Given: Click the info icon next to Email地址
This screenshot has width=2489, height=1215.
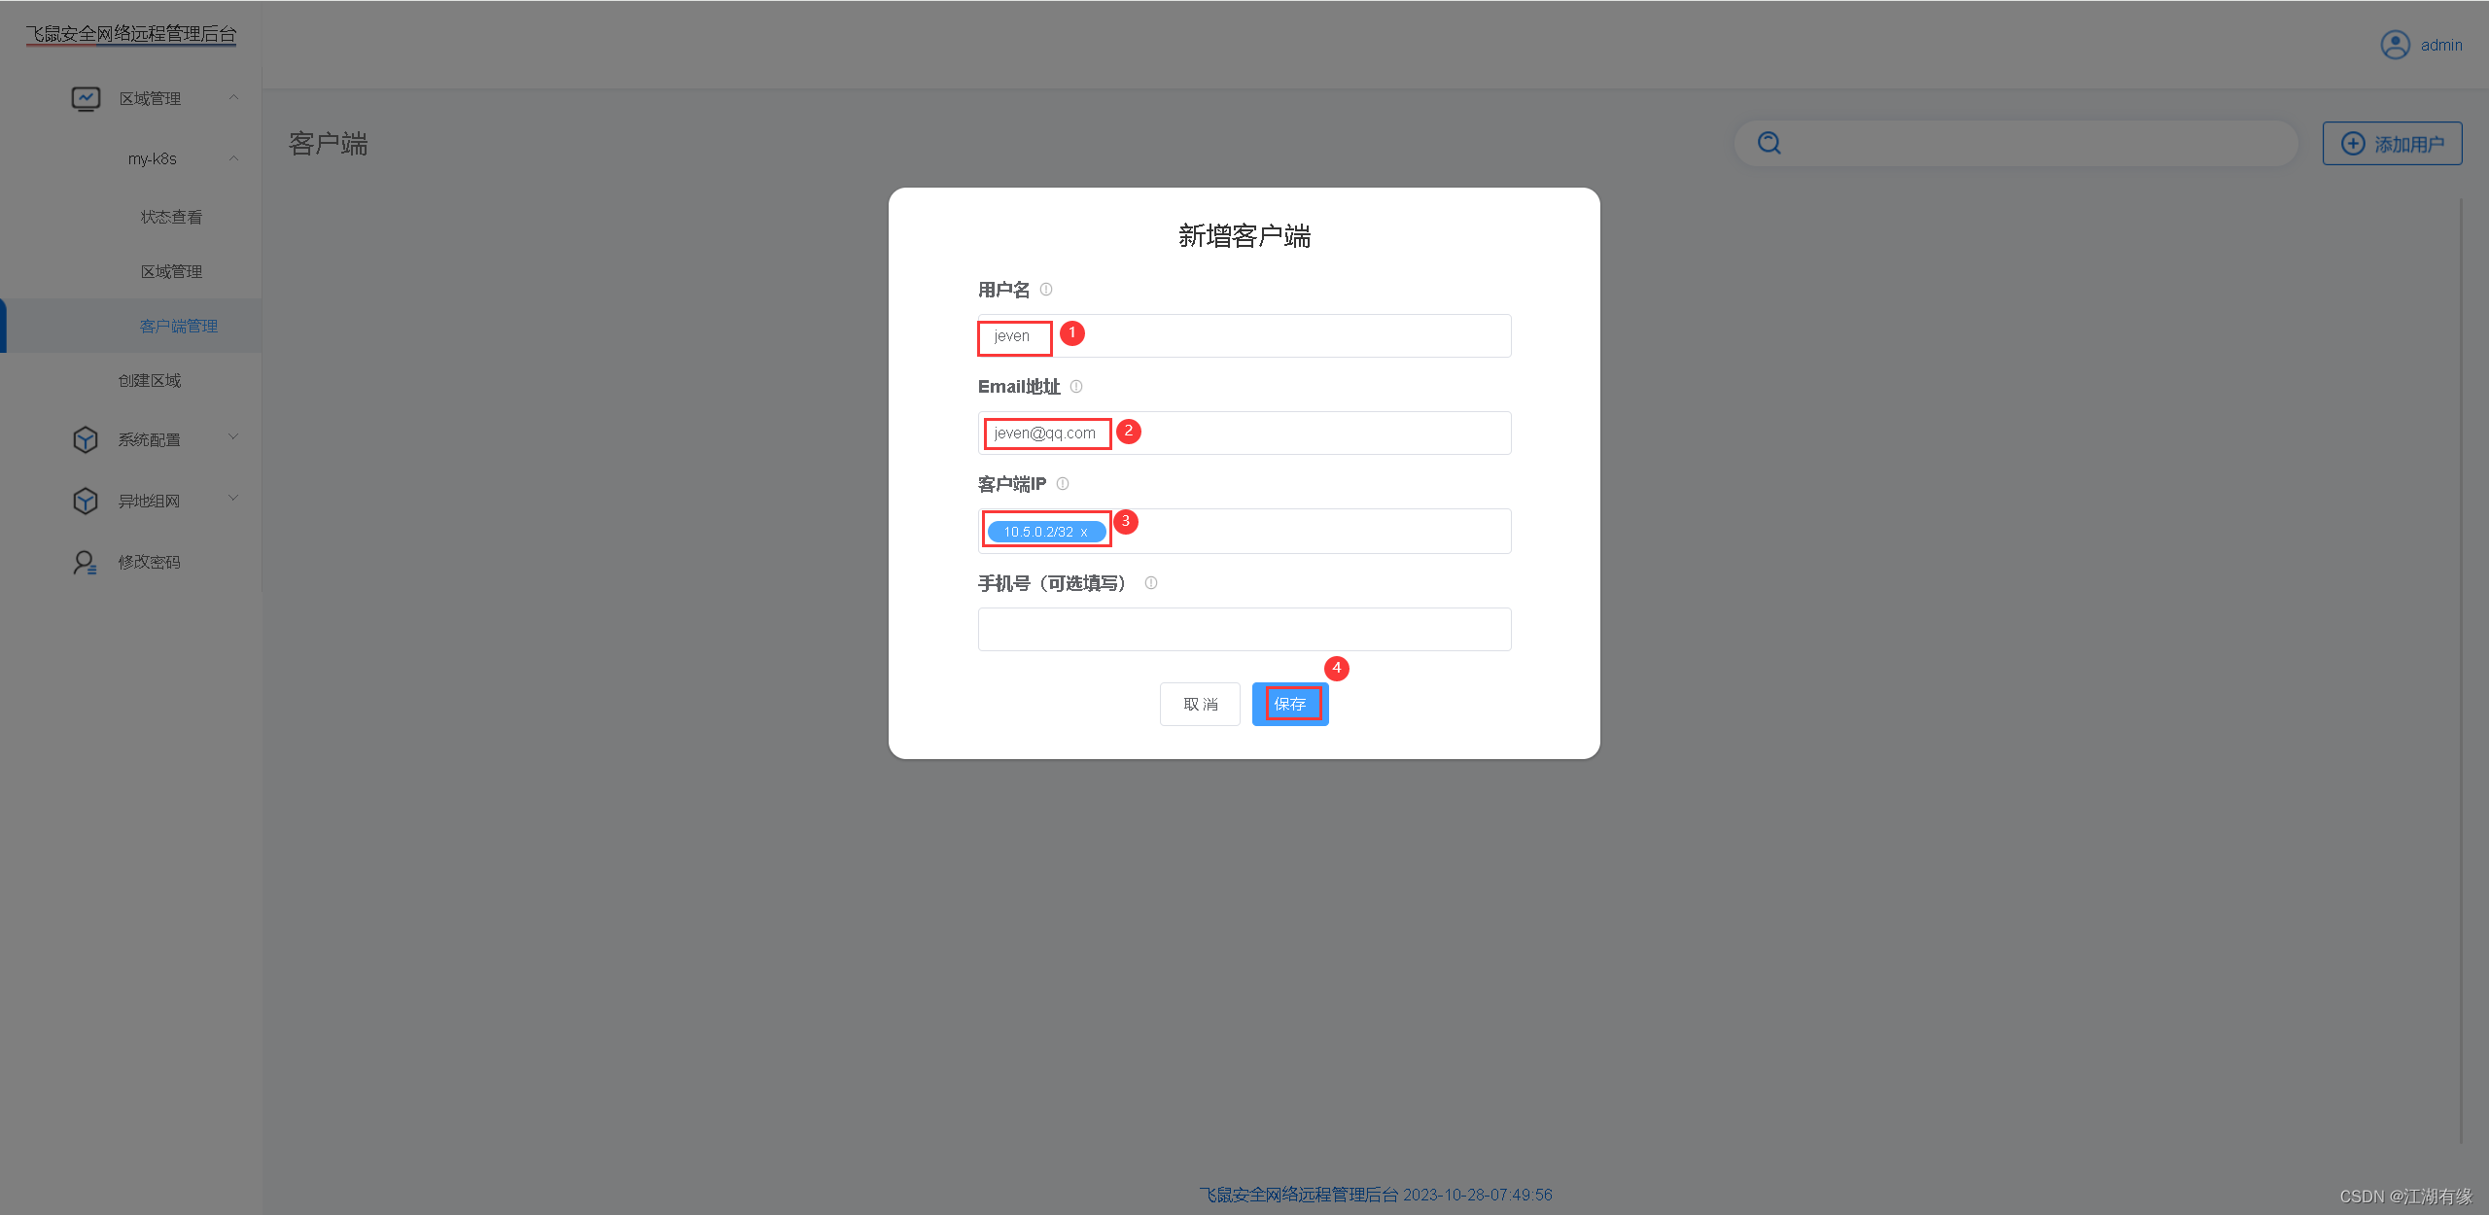Looking at the screenshot, I should pyautogui.click(x=1076, y=387).
